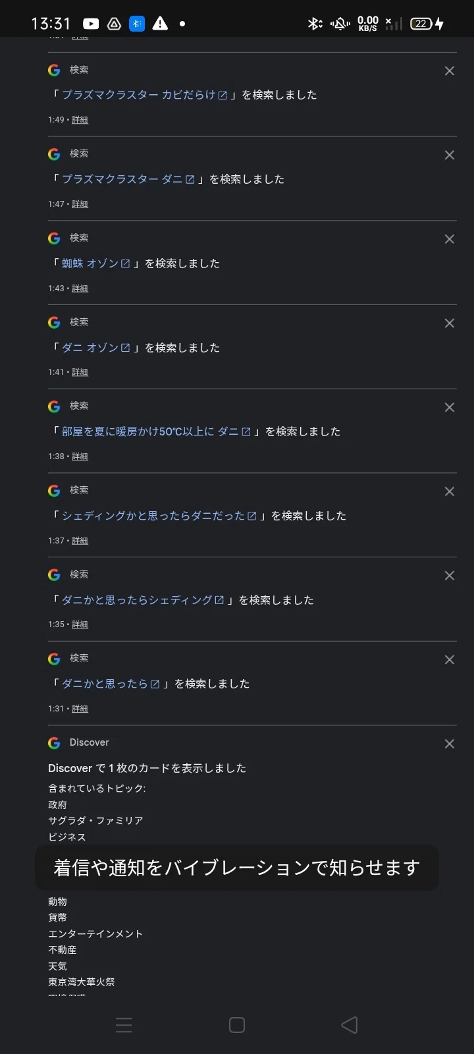Delete the 蜘蛛 オゾン activity item

[x=450, y=239]
